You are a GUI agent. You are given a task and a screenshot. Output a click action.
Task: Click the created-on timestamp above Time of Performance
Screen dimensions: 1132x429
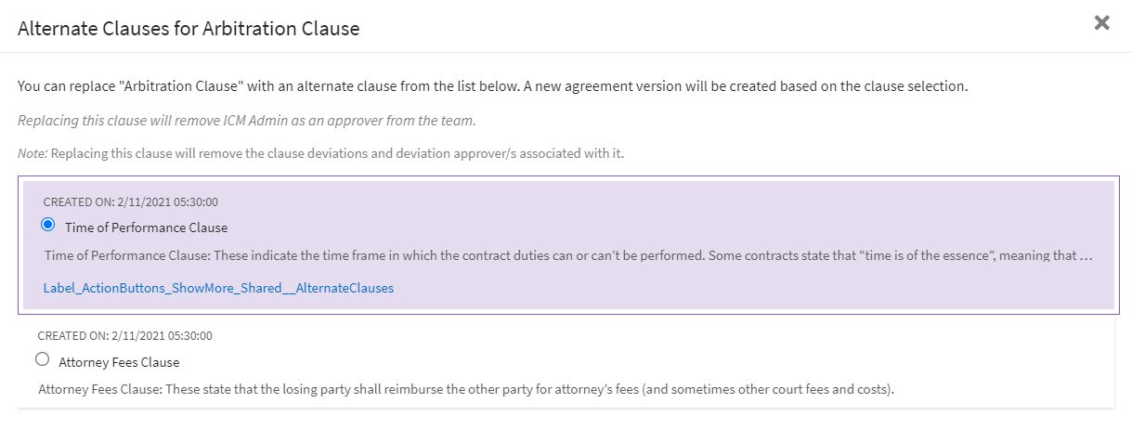pos(131,201)
